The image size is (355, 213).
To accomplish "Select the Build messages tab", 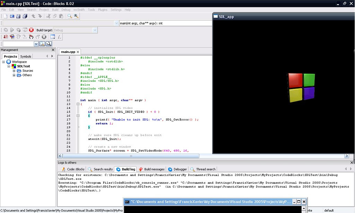I will 152,169.
